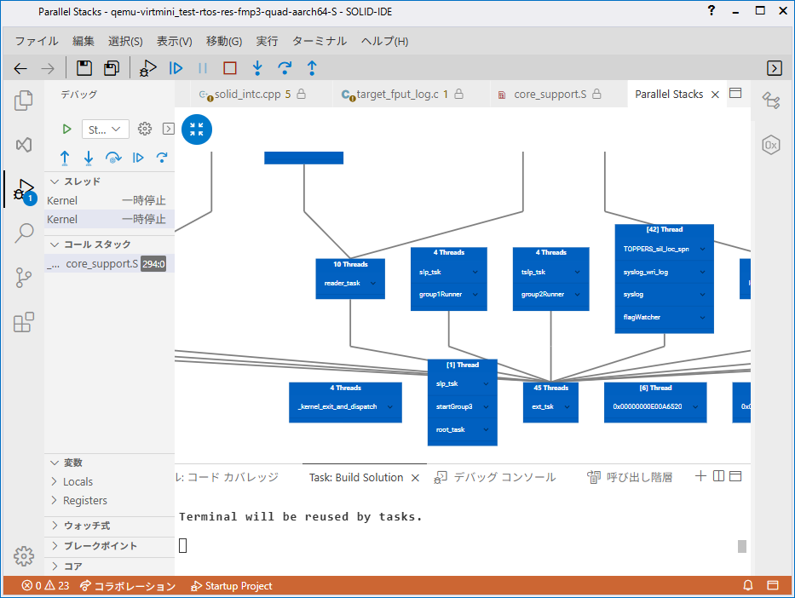
Task: Click the Save file toolbar icon
Action: point(84,68)
